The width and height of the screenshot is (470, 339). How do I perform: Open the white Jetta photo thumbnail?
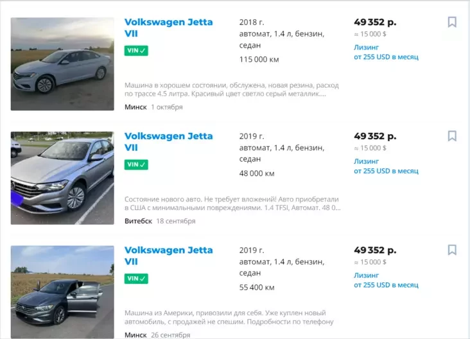click(62, 64)
